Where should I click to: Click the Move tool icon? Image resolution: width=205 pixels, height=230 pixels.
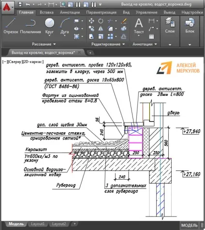click(x=91, y=21)
